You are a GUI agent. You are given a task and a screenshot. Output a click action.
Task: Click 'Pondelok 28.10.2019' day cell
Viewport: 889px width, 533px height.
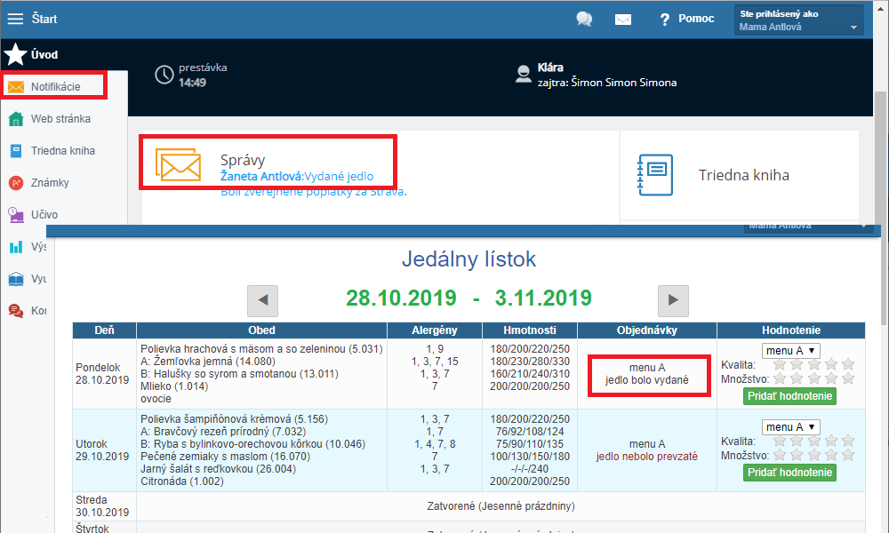[102, 374]
